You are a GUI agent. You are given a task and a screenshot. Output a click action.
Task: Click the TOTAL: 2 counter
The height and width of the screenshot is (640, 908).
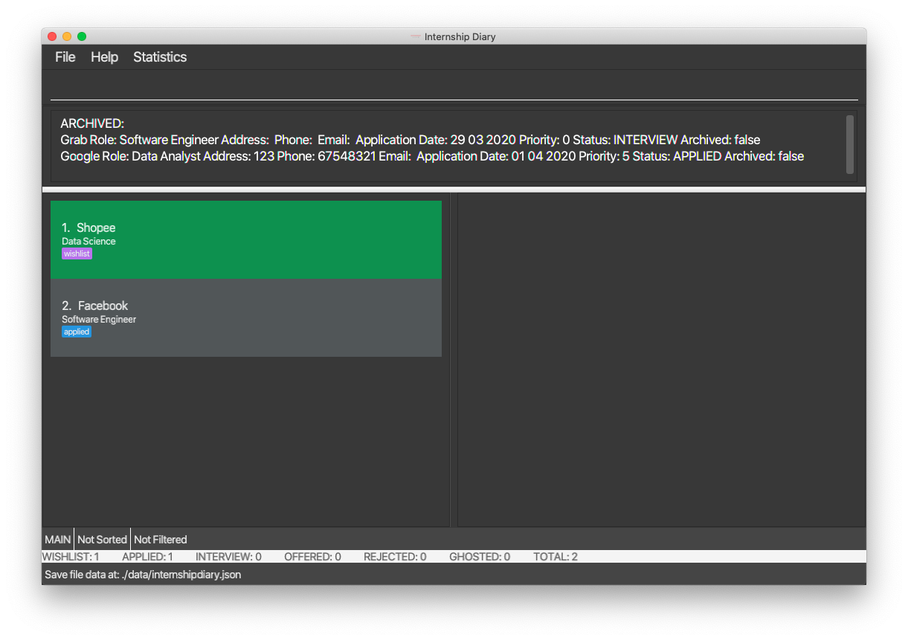(556, 557)
